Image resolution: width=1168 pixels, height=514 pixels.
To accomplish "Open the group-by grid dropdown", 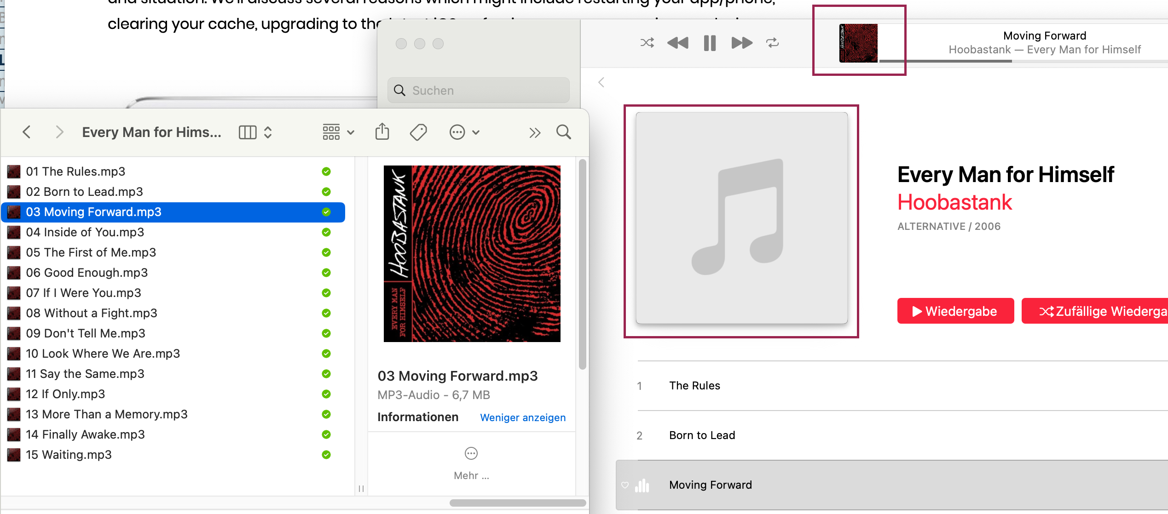I will [338, 132].
